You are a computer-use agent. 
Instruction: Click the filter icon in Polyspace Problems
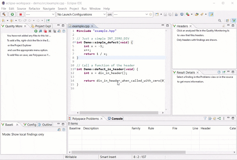point(205,118)
